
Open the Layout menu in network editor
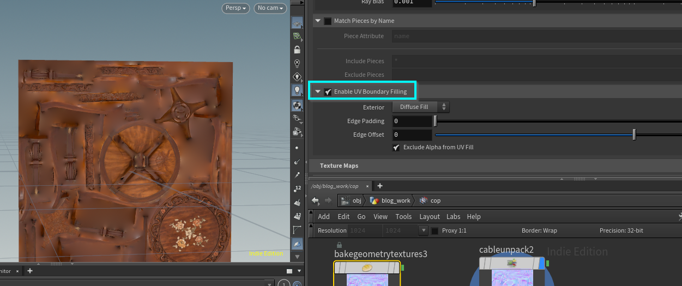point(430,216)
